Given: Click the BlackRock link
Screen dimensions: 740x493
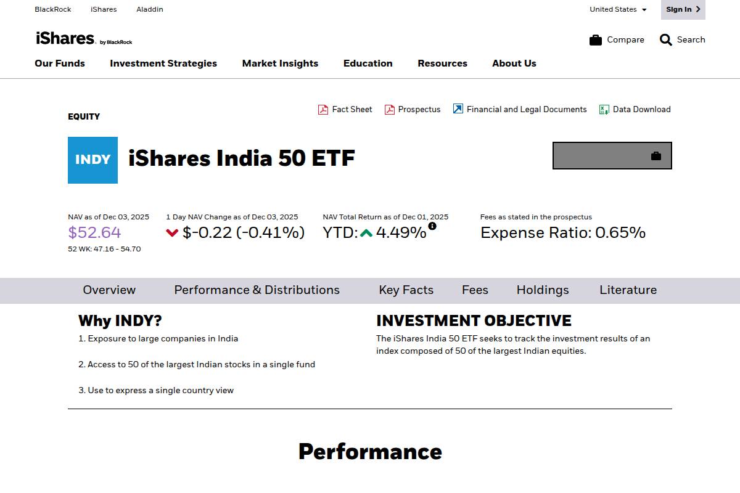Looking at the screenshot, I should [53, 9].
